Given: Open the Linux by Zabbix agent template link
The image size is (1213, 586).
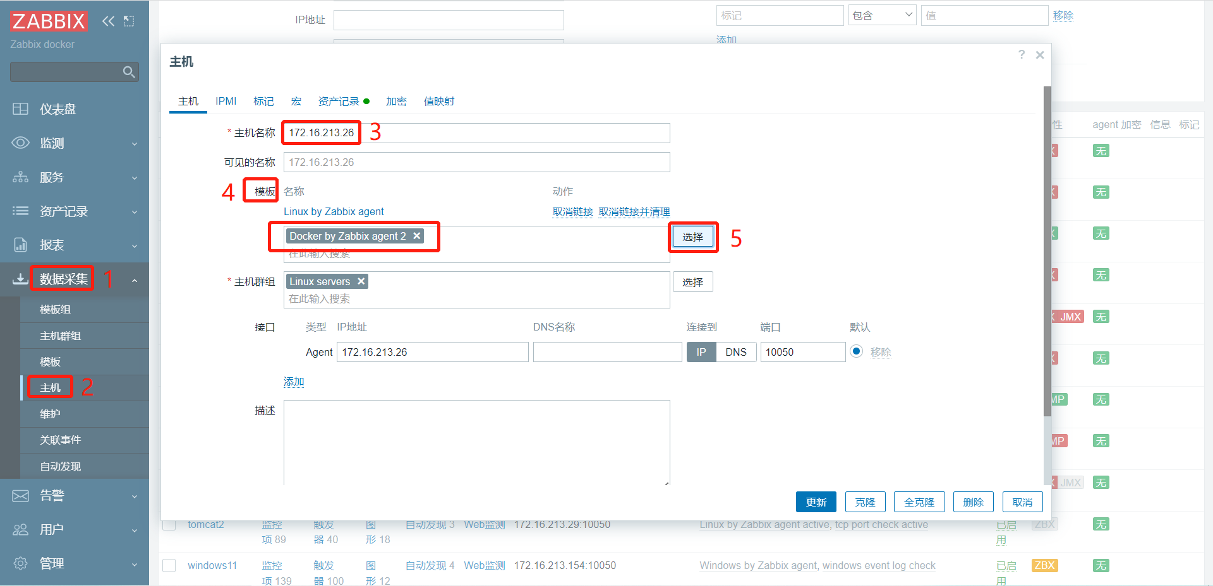Looking at the screenshot, I should 334,211.
